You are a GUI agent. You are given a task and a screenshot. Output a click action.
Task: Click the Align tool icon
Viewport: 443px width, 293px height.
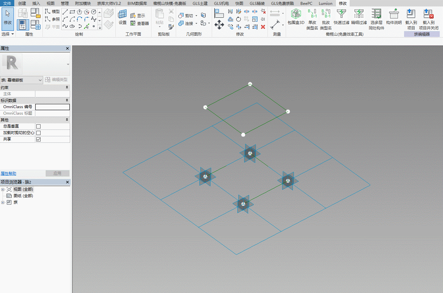coord(219,13)
